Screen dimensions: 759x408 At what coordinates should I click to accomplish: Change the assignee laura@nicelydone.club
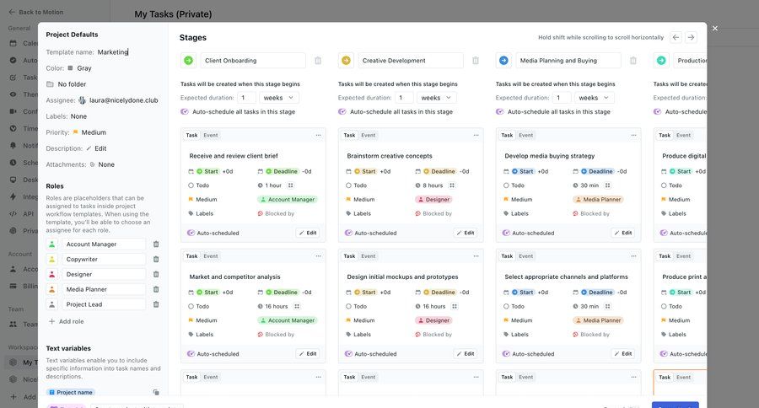click(118, 100)
